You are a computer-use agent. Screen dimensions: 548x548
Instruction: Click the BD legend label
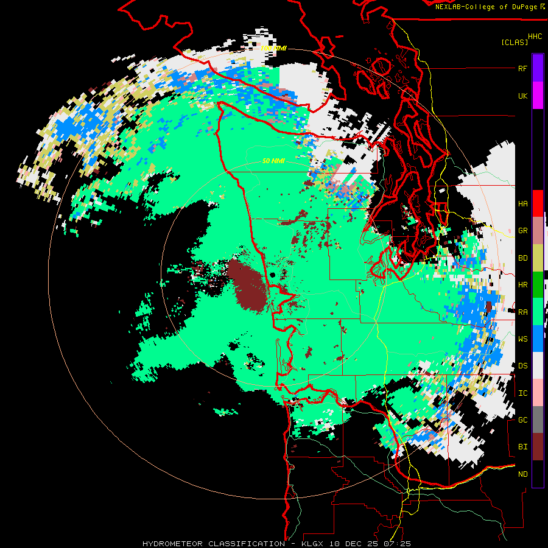coord(522,258)
